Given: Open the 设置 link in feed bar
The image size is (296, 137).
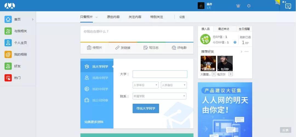Looking at the screenshot, I should tap(182, 17).
